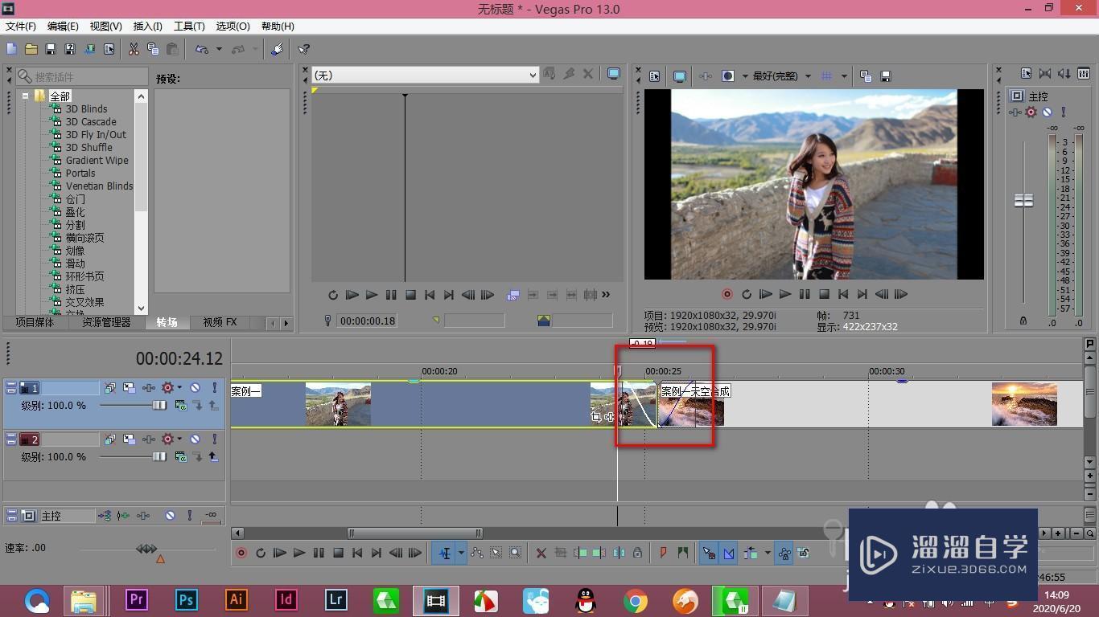The image size is (1099, 617).
Task: Collapse the 全部 transitions tree folder
Action: point(26,96)
